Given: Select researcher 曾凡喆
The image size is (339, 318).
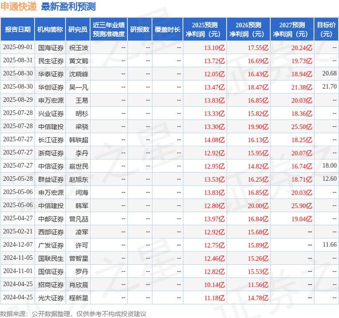Looking at the screenshot, I should [78, 219].
